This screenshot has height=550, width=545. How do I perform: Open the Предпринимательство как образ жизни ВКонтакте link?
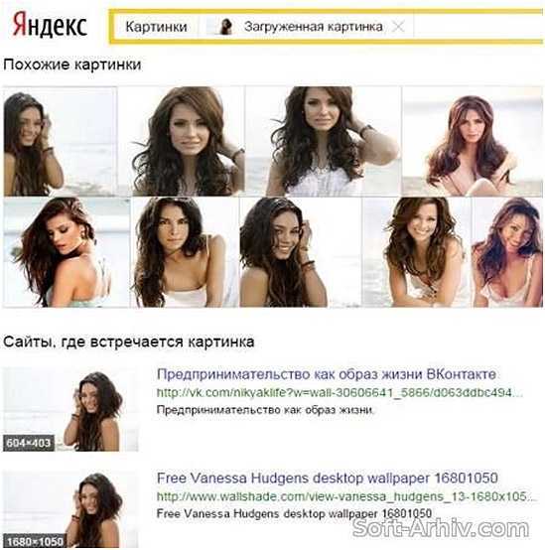tap(327, 374)
